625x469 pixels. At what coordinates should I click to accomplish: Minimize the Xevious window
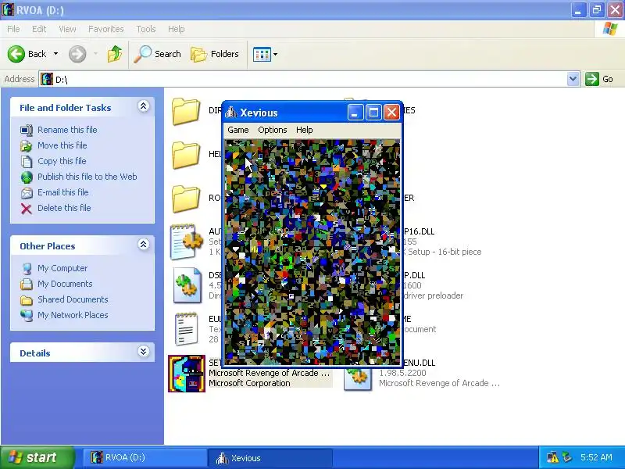355,113
